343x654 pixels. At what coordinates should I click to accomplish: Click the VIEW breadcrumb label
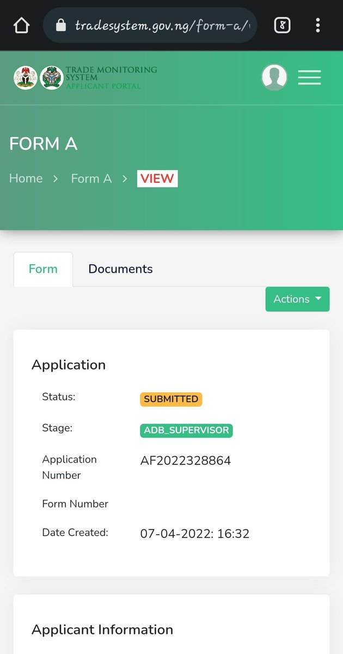tap(157, 178)
